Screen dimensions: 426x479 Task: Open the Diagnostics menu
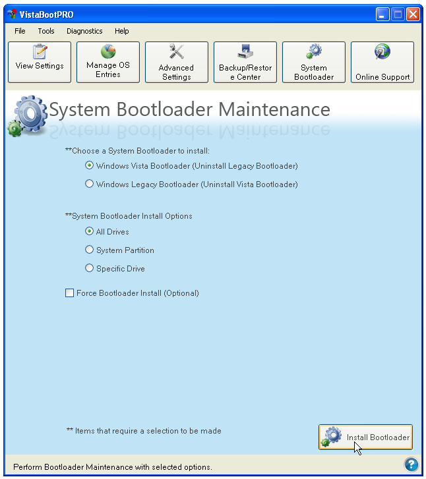(84, 31)
